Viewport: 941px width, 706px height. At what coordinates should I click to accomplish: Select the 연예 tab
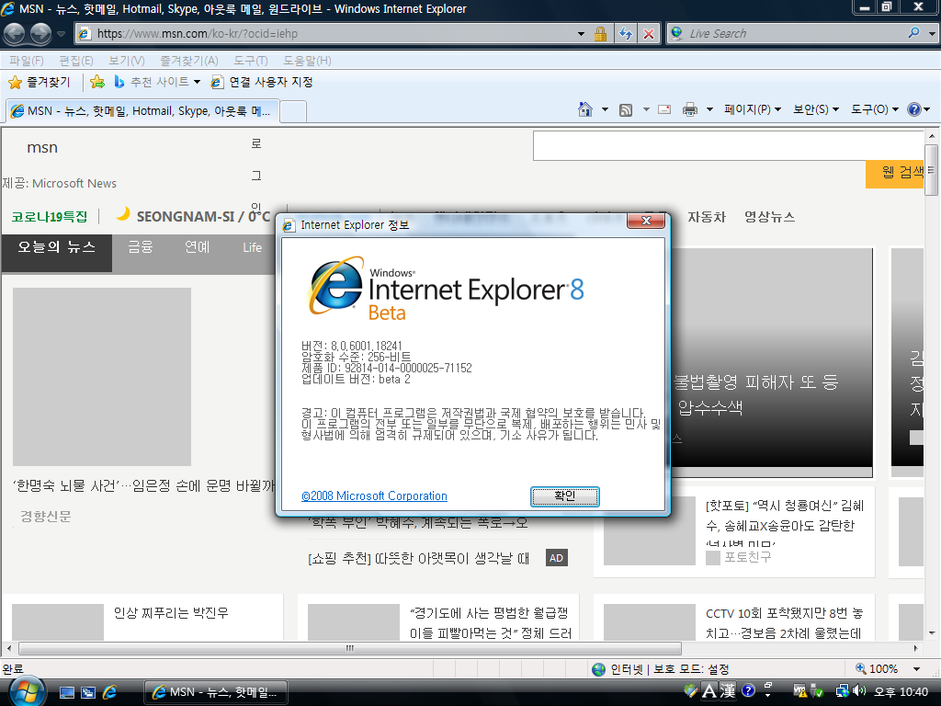point(197,247)
